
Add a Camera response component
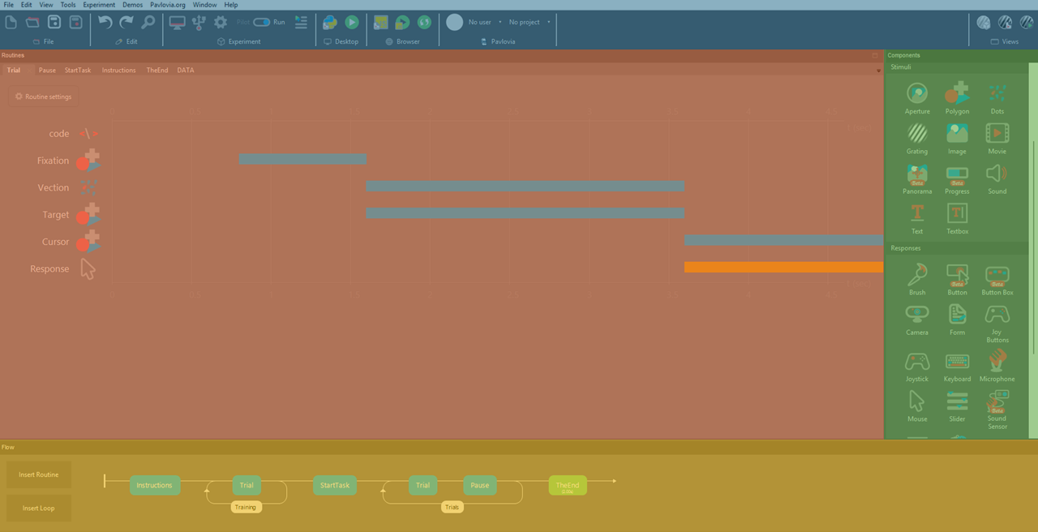pos(917,320)
